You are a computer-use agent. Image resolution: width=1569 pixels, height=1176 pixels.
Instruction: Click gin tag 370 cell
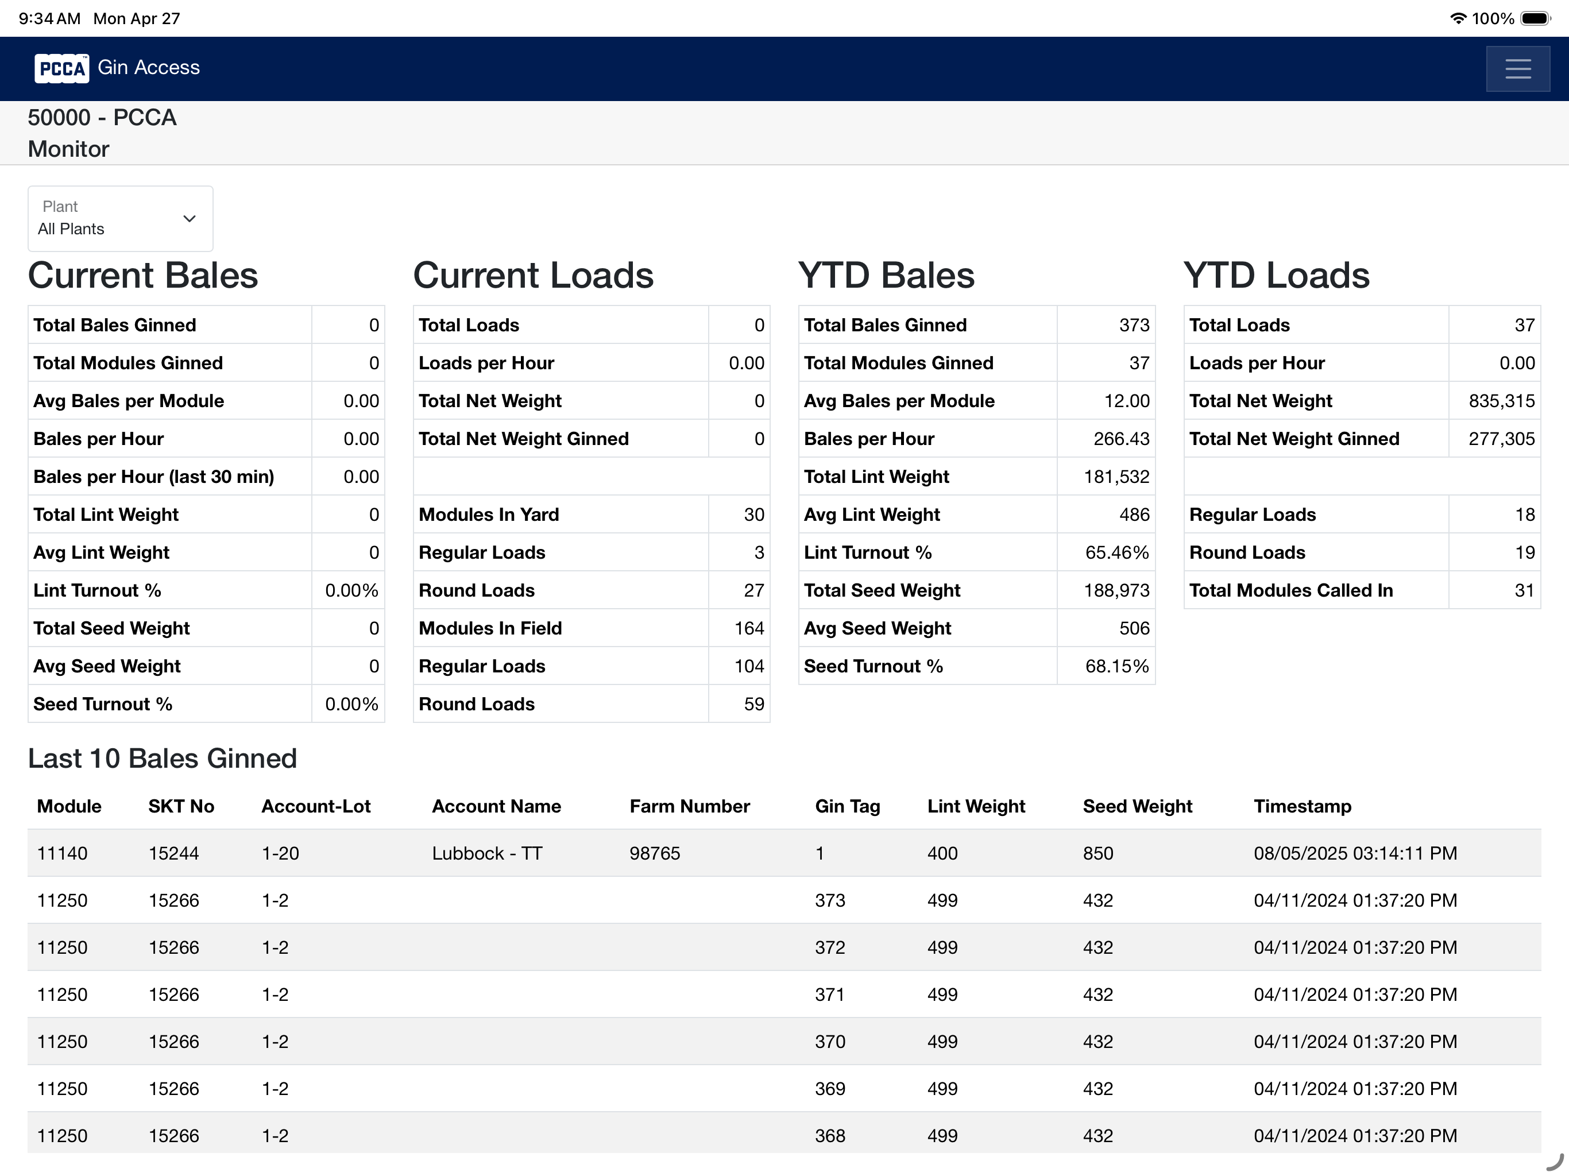830,1042
